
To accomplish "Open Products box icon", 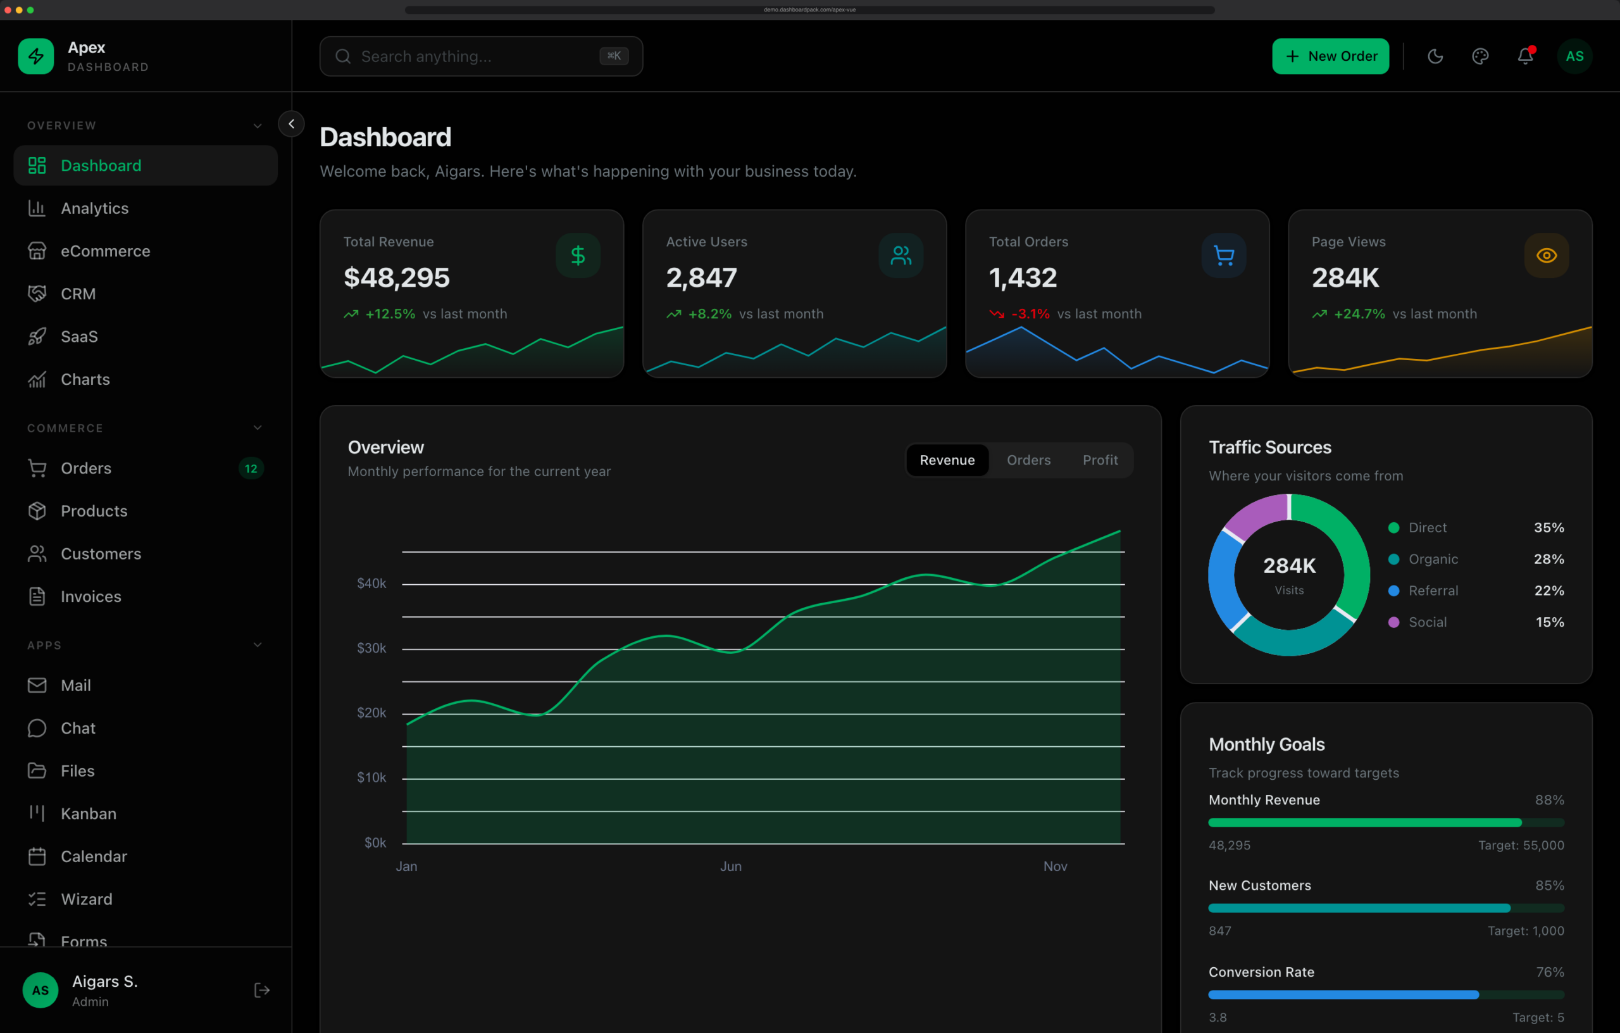I will [37, 511].
